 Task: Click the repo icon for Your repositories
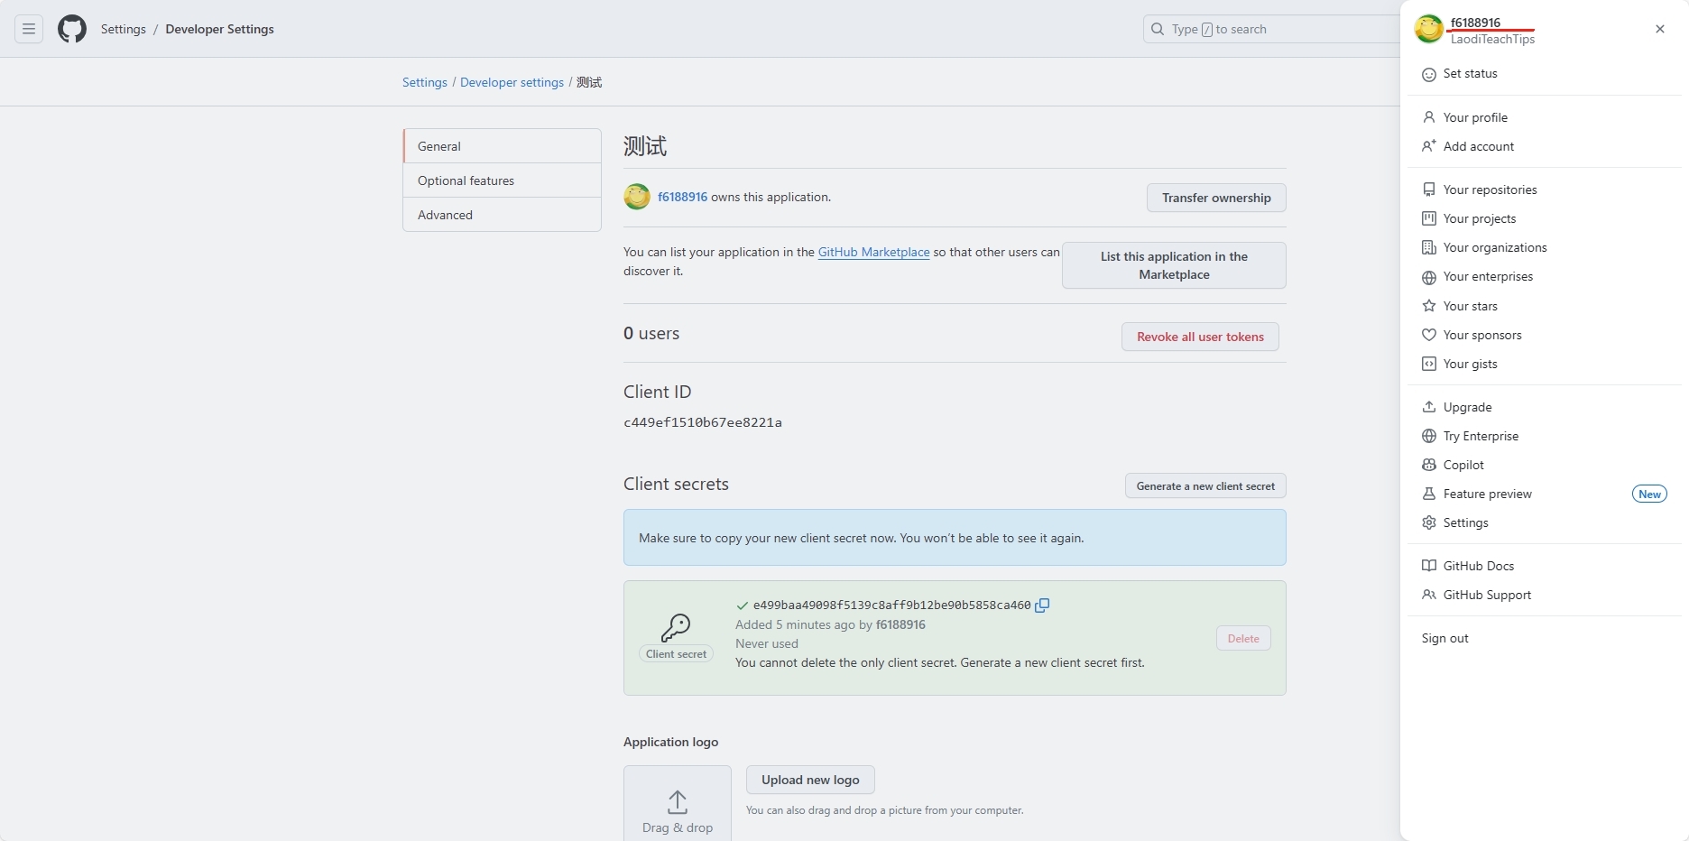pyautogui.click(x=1429, y=189)
